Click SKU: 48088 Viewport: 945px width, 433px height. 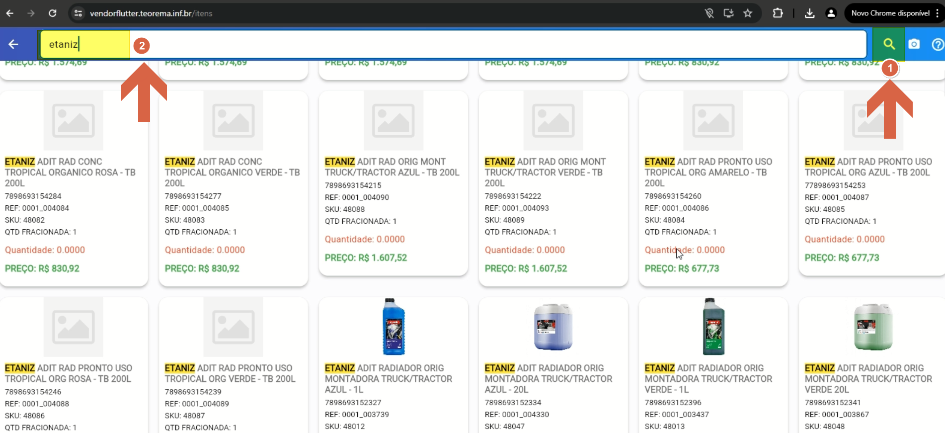pyautogui.click(x=345, y=209)
